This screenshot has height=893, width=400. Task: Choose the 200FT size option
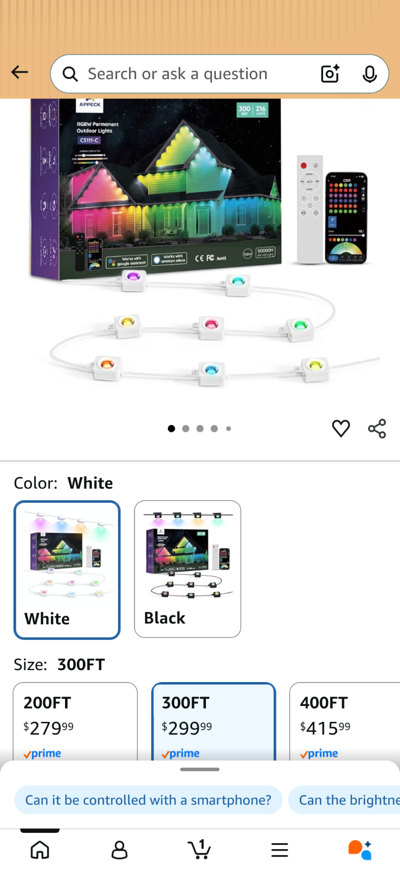(75, 721)
